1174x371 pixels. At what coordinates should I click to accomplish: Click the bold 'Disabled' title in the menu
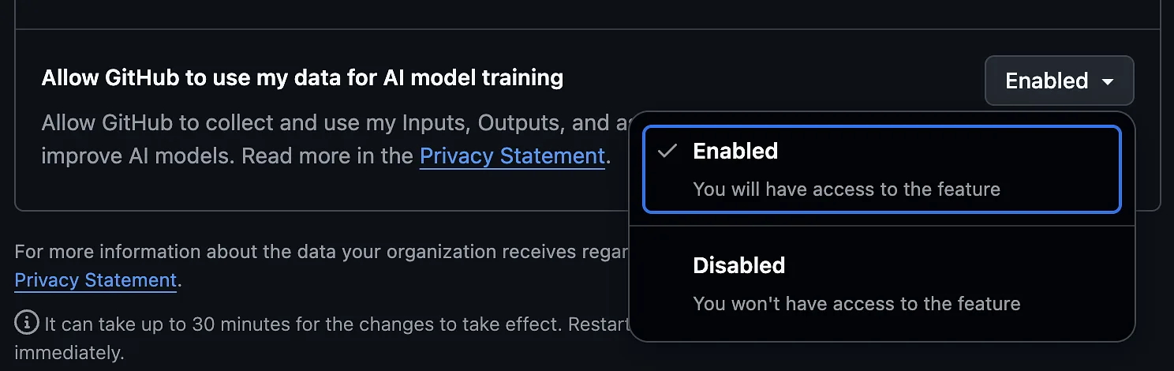tap(738, 265)
